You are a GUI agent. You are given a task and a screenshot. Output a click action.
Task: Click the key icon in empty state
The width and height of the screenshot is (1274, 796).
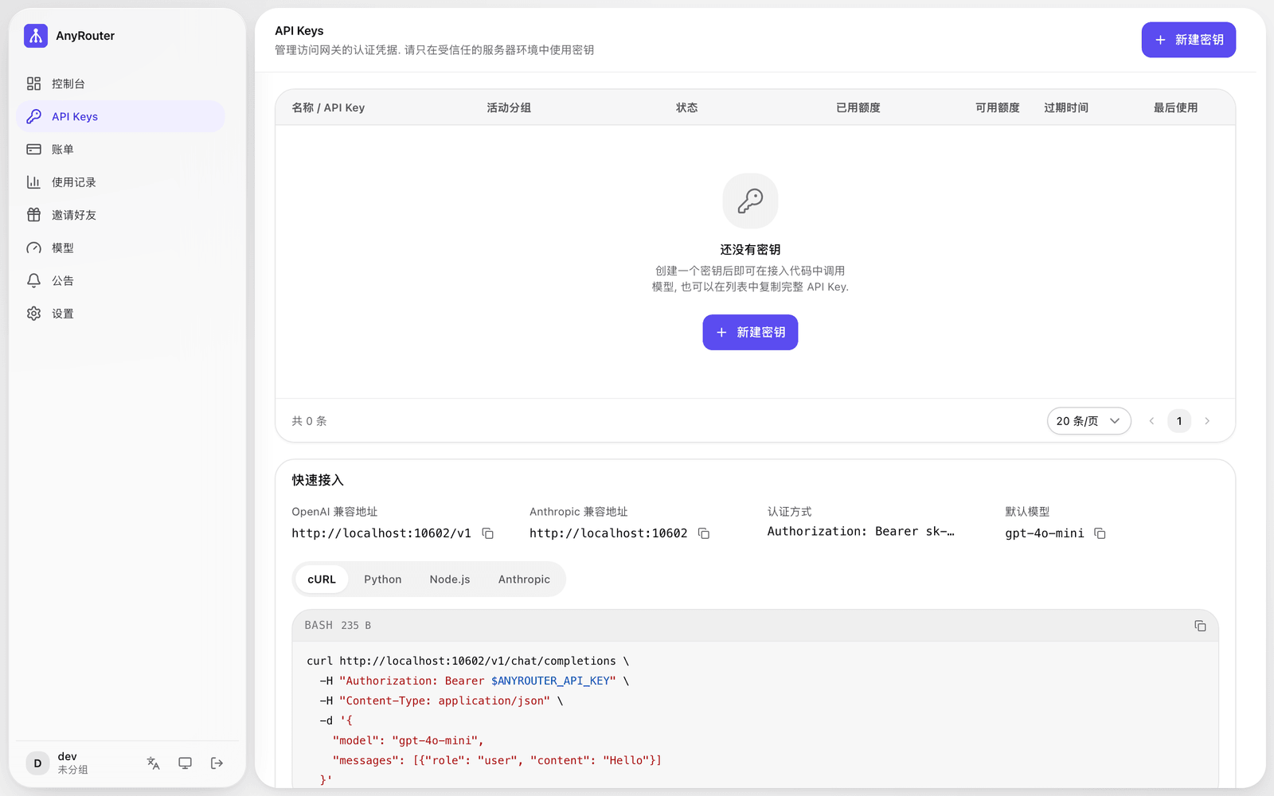click(x=750, y=201)
